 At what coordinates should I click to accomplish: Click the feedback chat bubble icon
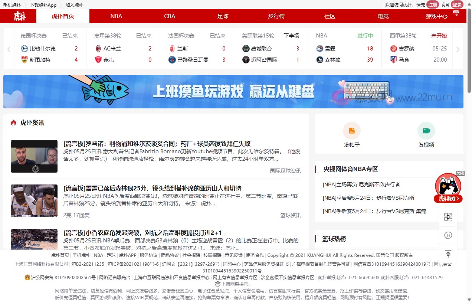(448, 235)
